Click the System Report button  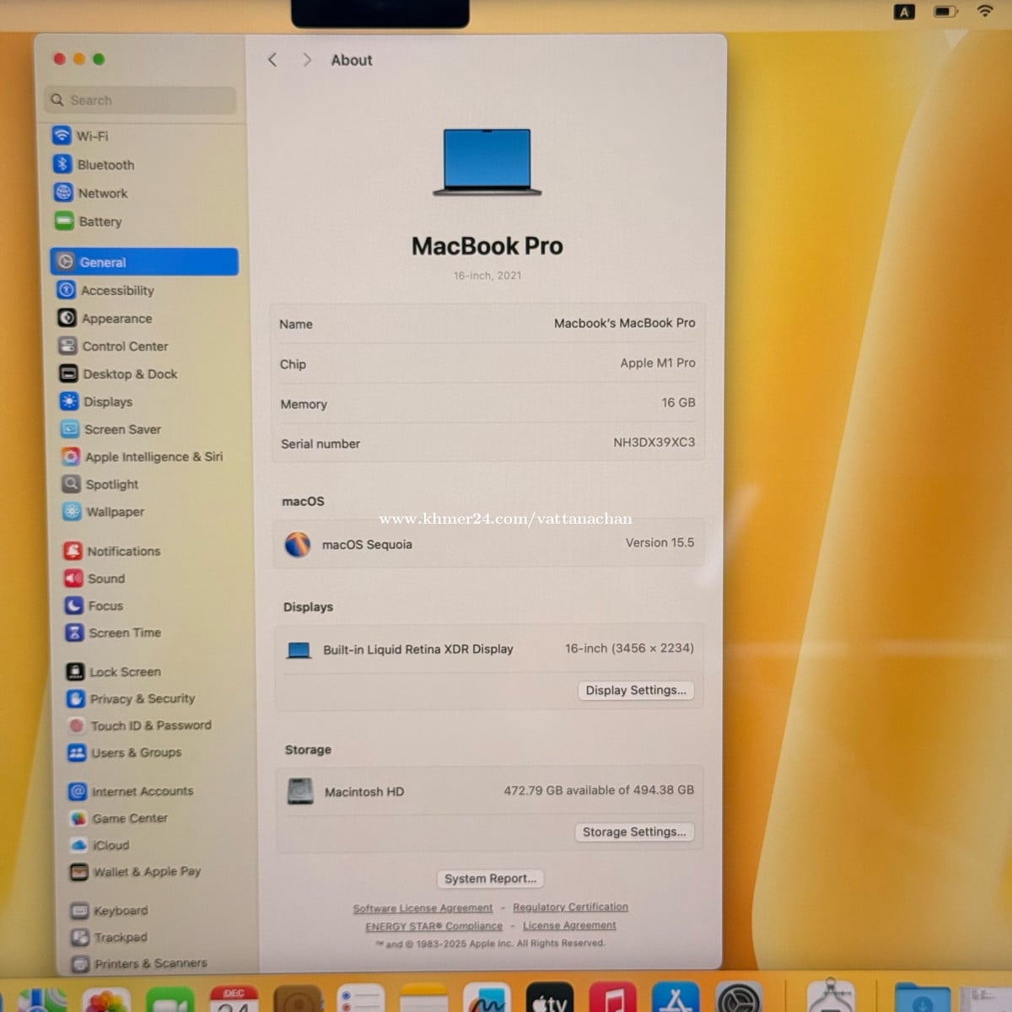(x=490, y=879)
